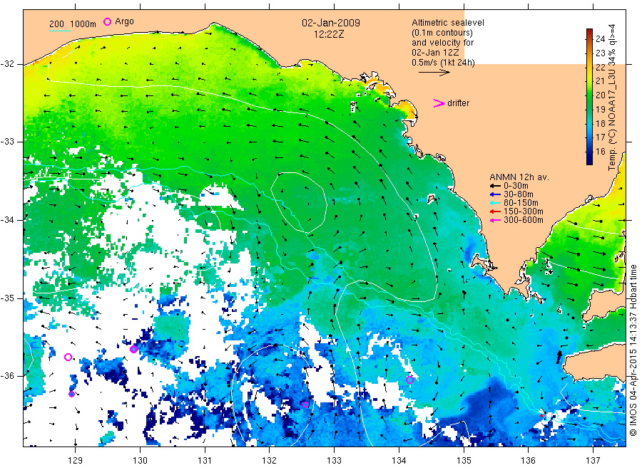Click the time label 12:22Z
The height and width of the screenshot is (470, 642).
click(329, 34)
